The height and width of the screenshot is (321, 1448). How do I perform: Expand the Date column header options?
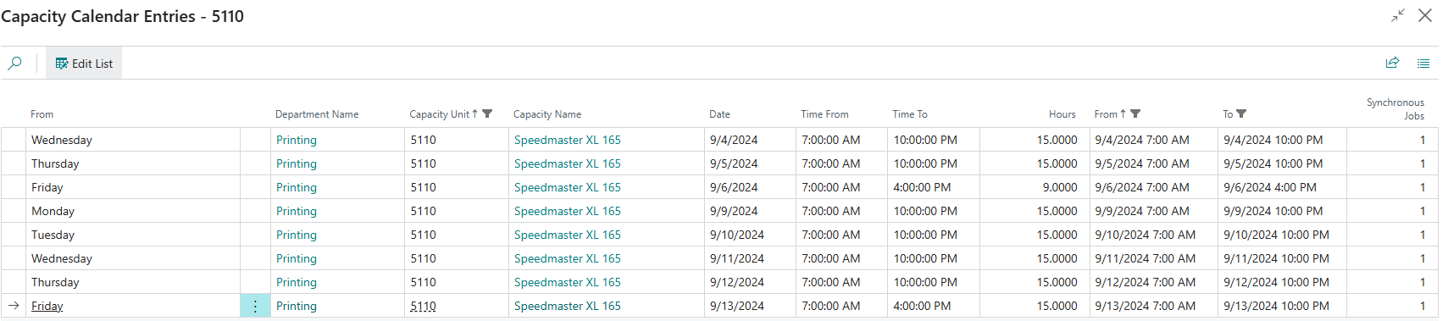(719, 114)
